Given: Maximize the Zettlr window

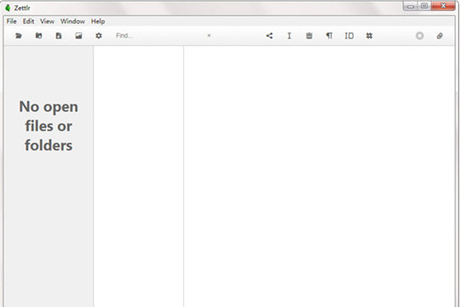Looking at the screenshot, I should (x=424, y=6).
